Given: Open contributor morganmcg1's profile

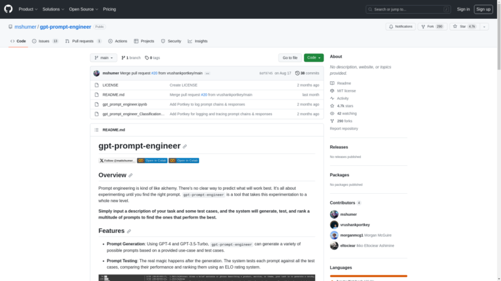Looking at the screenshot, I should point(352,235).
